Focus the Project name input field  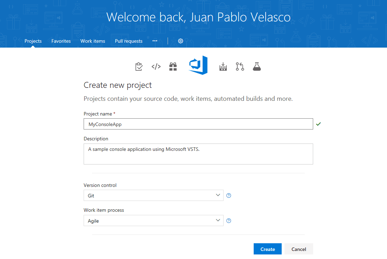click(198, 124)
